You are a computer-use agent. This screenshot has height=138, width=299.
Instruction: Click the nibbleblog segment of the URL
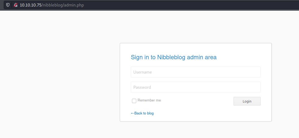pyautogui.click(x=53, y=5)
